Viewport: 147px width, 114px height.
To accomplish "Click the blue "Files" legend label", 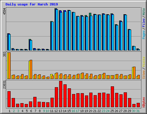I will pyautogui.click(x=144, y=23).
